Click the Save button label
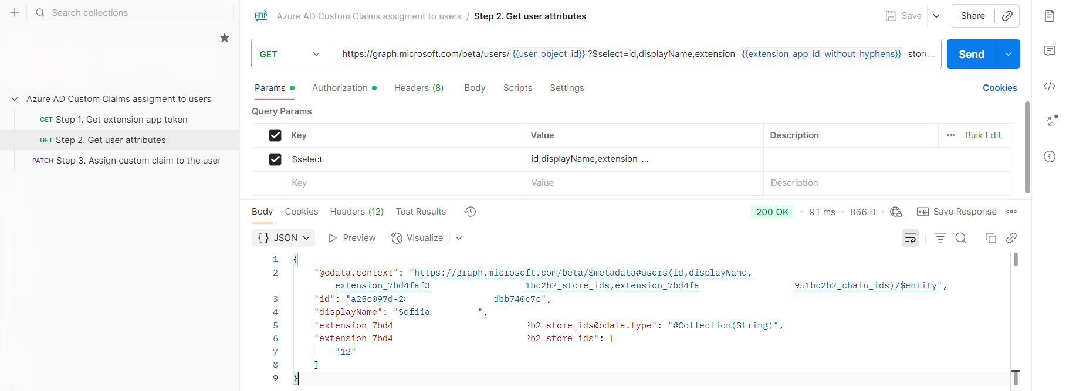1066x391 pixels. [911, 16]
